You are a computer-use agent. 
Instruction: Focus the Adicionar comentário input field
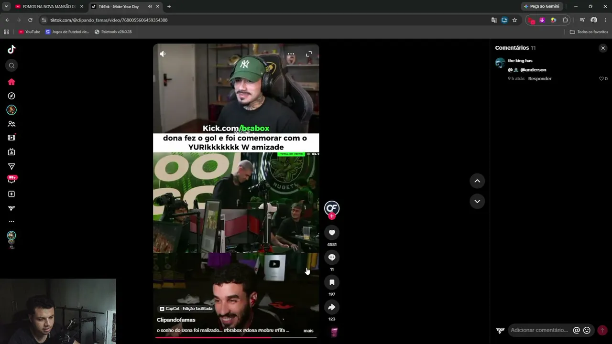click(x=539, y=330)
